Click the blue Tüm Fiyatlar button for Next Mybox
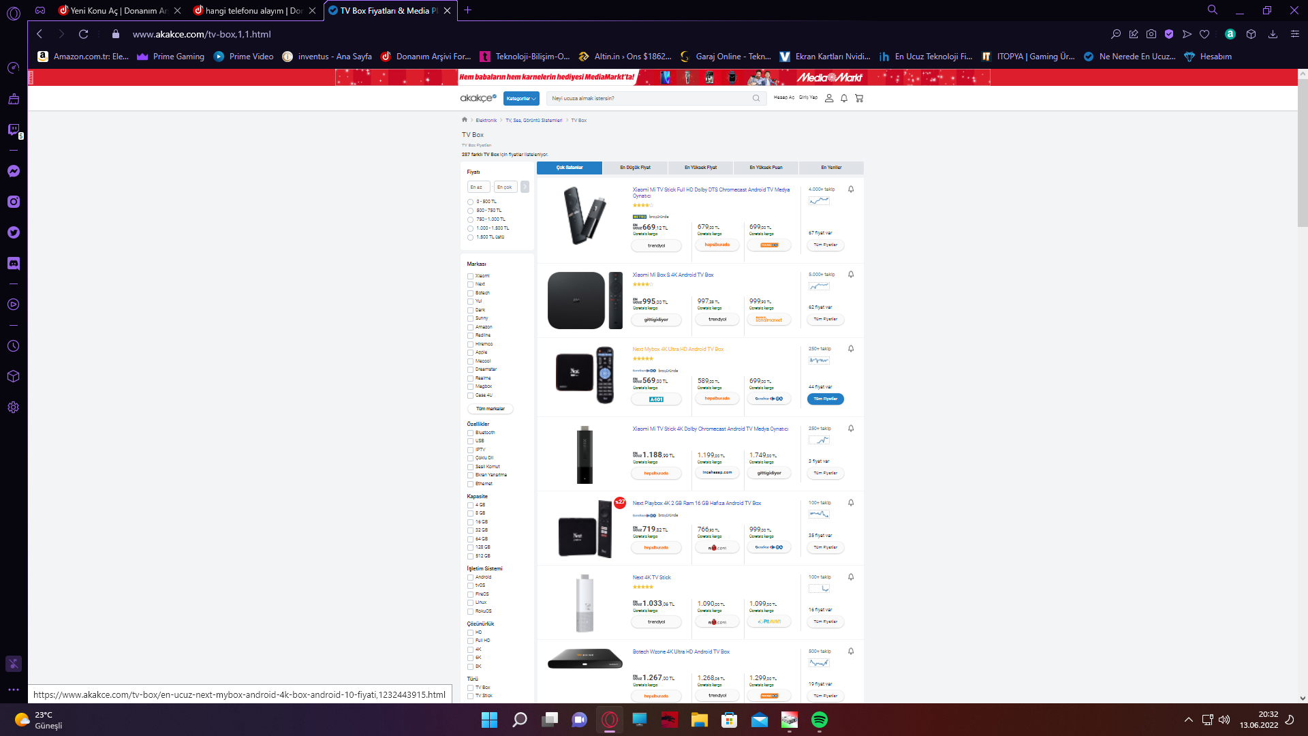This screenshot has height=736, width=1308. (x=826, y=399)
